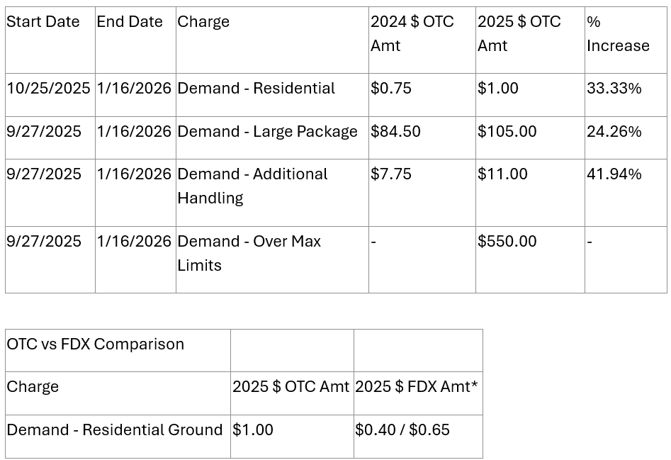Click the Demand - Additional Handling cell
This screenshot has height=460, width=671.
tap(272, 193)
